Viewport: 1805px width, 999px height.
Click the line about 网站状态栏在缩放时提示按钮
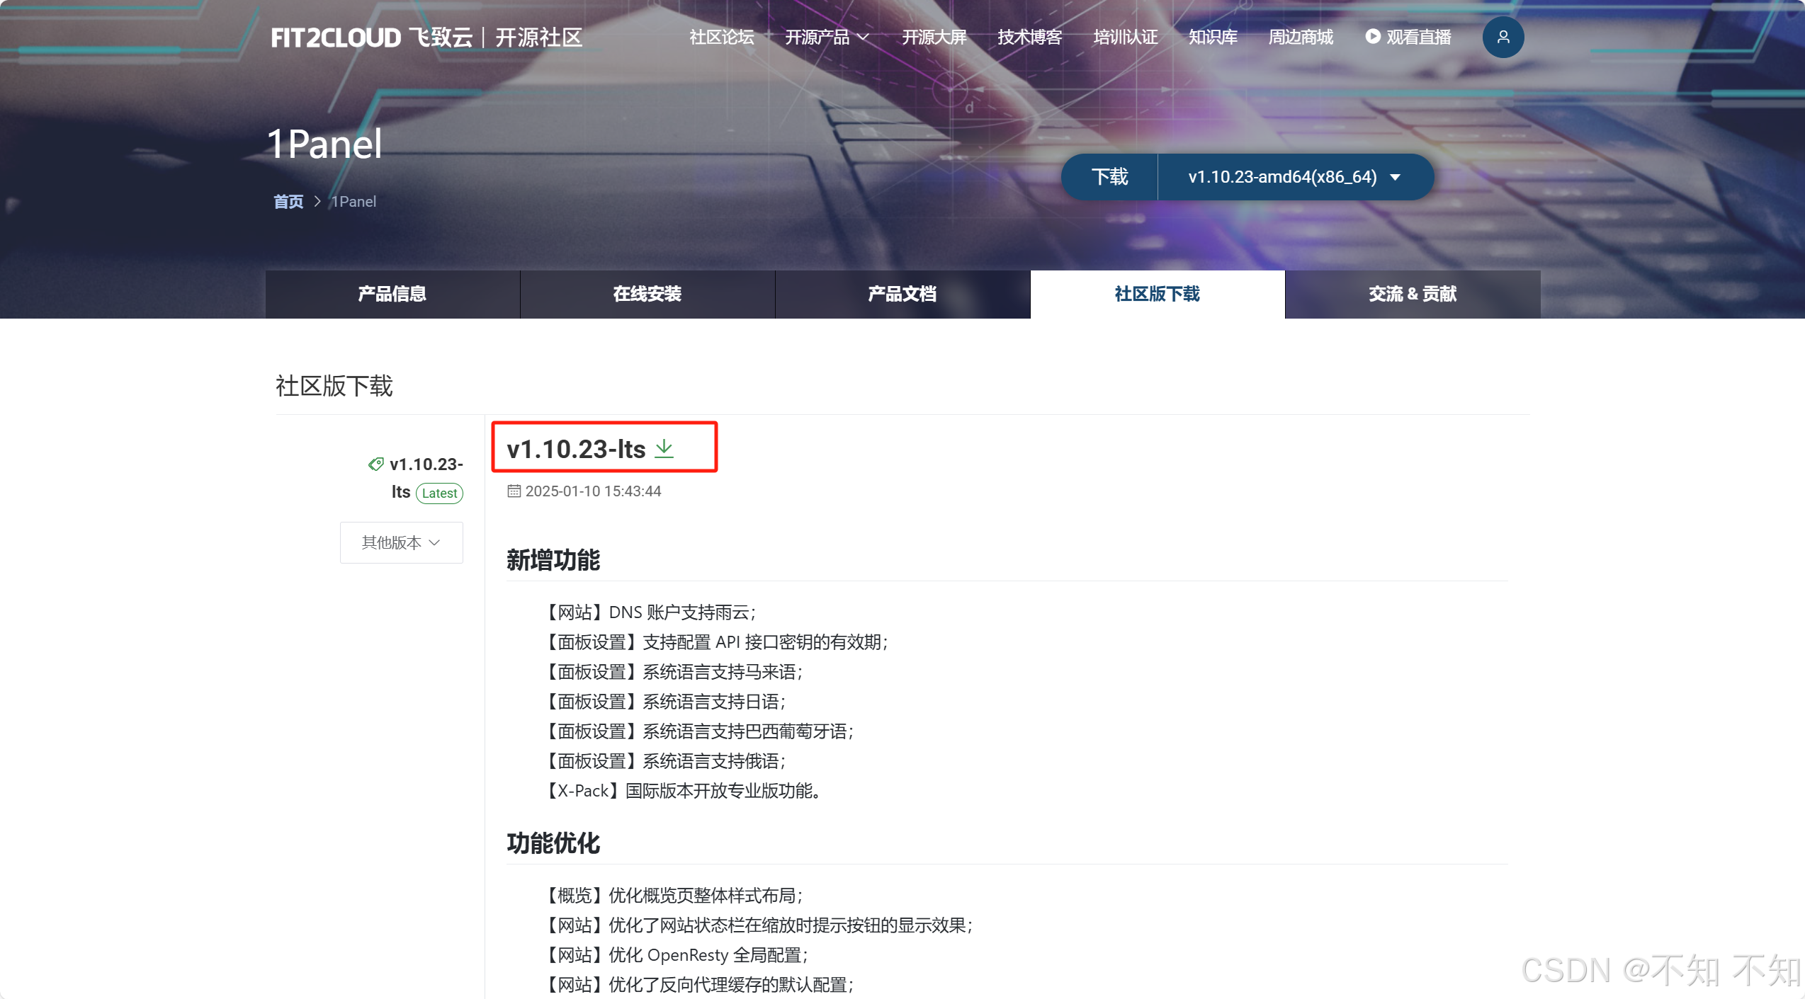click(x=757, y=925)
